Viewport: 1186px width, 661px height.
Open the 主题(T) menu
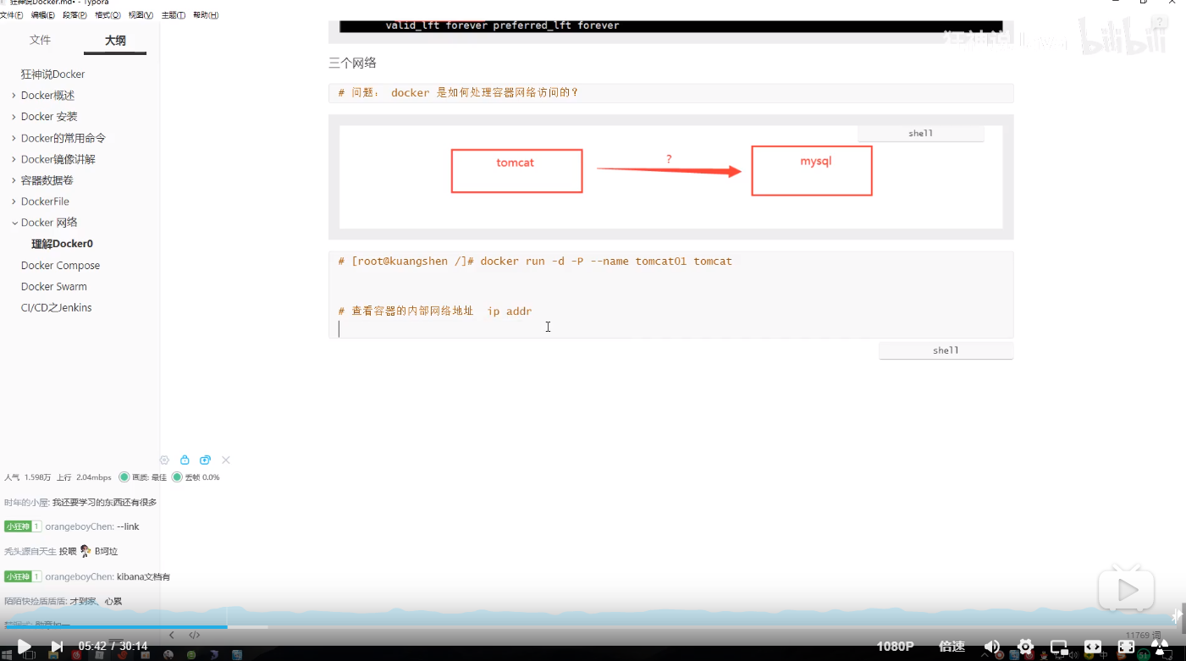tap(174, 15)
